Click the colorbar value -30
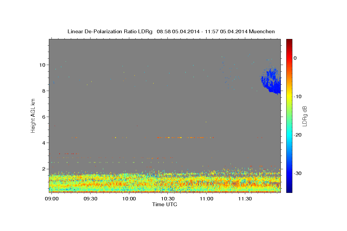 point(298,173)
